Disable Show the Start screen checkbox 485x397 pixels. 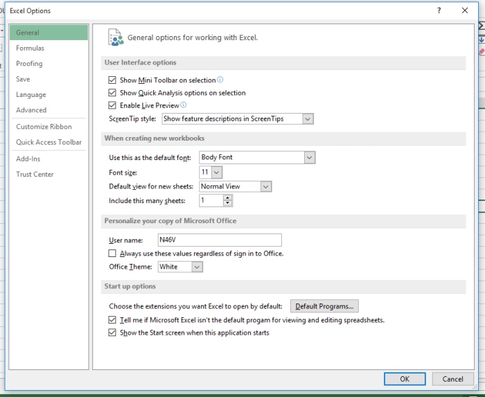coord(113,333)
